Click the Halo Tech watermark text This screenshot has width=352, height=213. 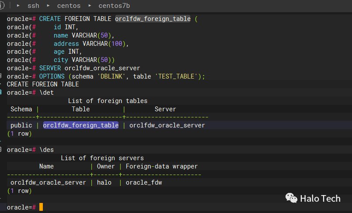coord(320,199)
